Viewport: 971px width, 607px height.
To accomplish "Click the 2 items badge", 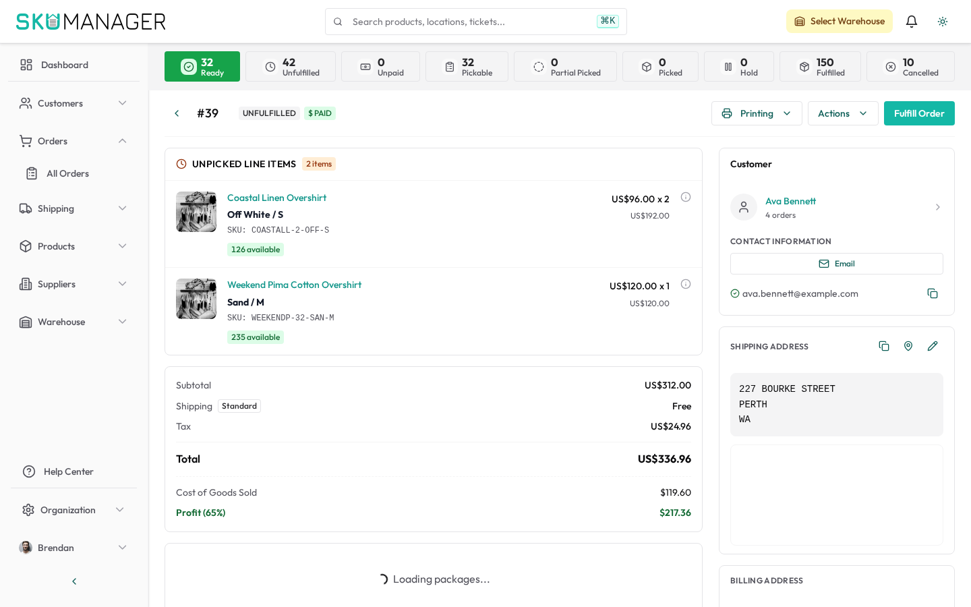I will [x=319, y=164].
